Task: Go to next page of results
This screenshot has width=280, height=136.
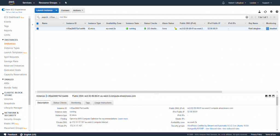Action: click(x=271, y=17)
